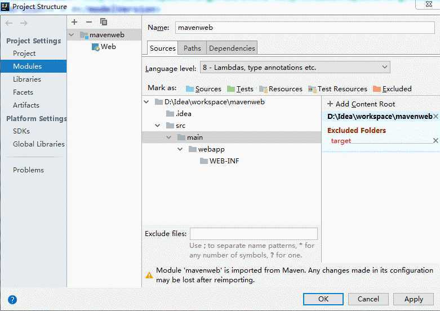Switch to the Sources tab
440x311 pixels.
click(162, 48)
